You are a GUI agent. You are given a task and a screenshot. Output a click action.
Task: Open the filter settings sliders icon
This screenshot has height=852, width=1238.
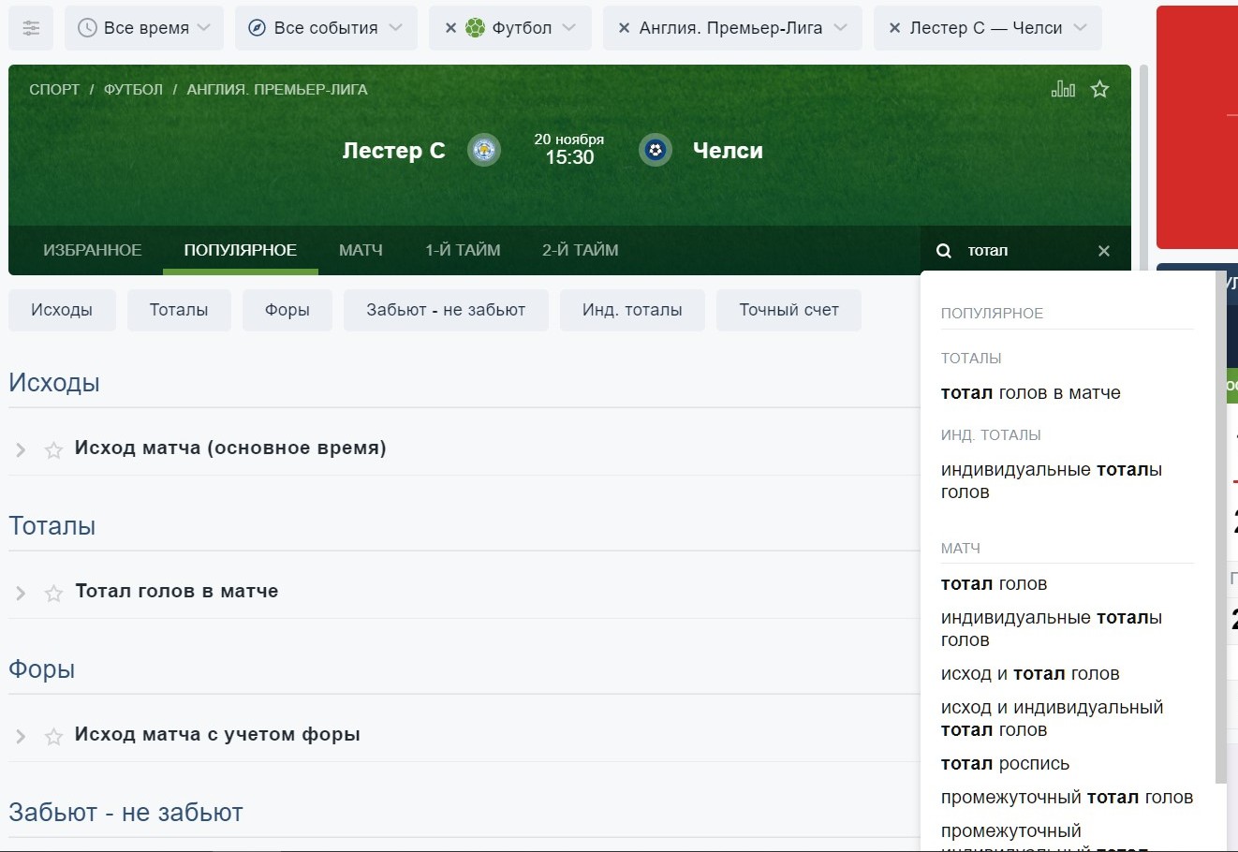point(31,28)
